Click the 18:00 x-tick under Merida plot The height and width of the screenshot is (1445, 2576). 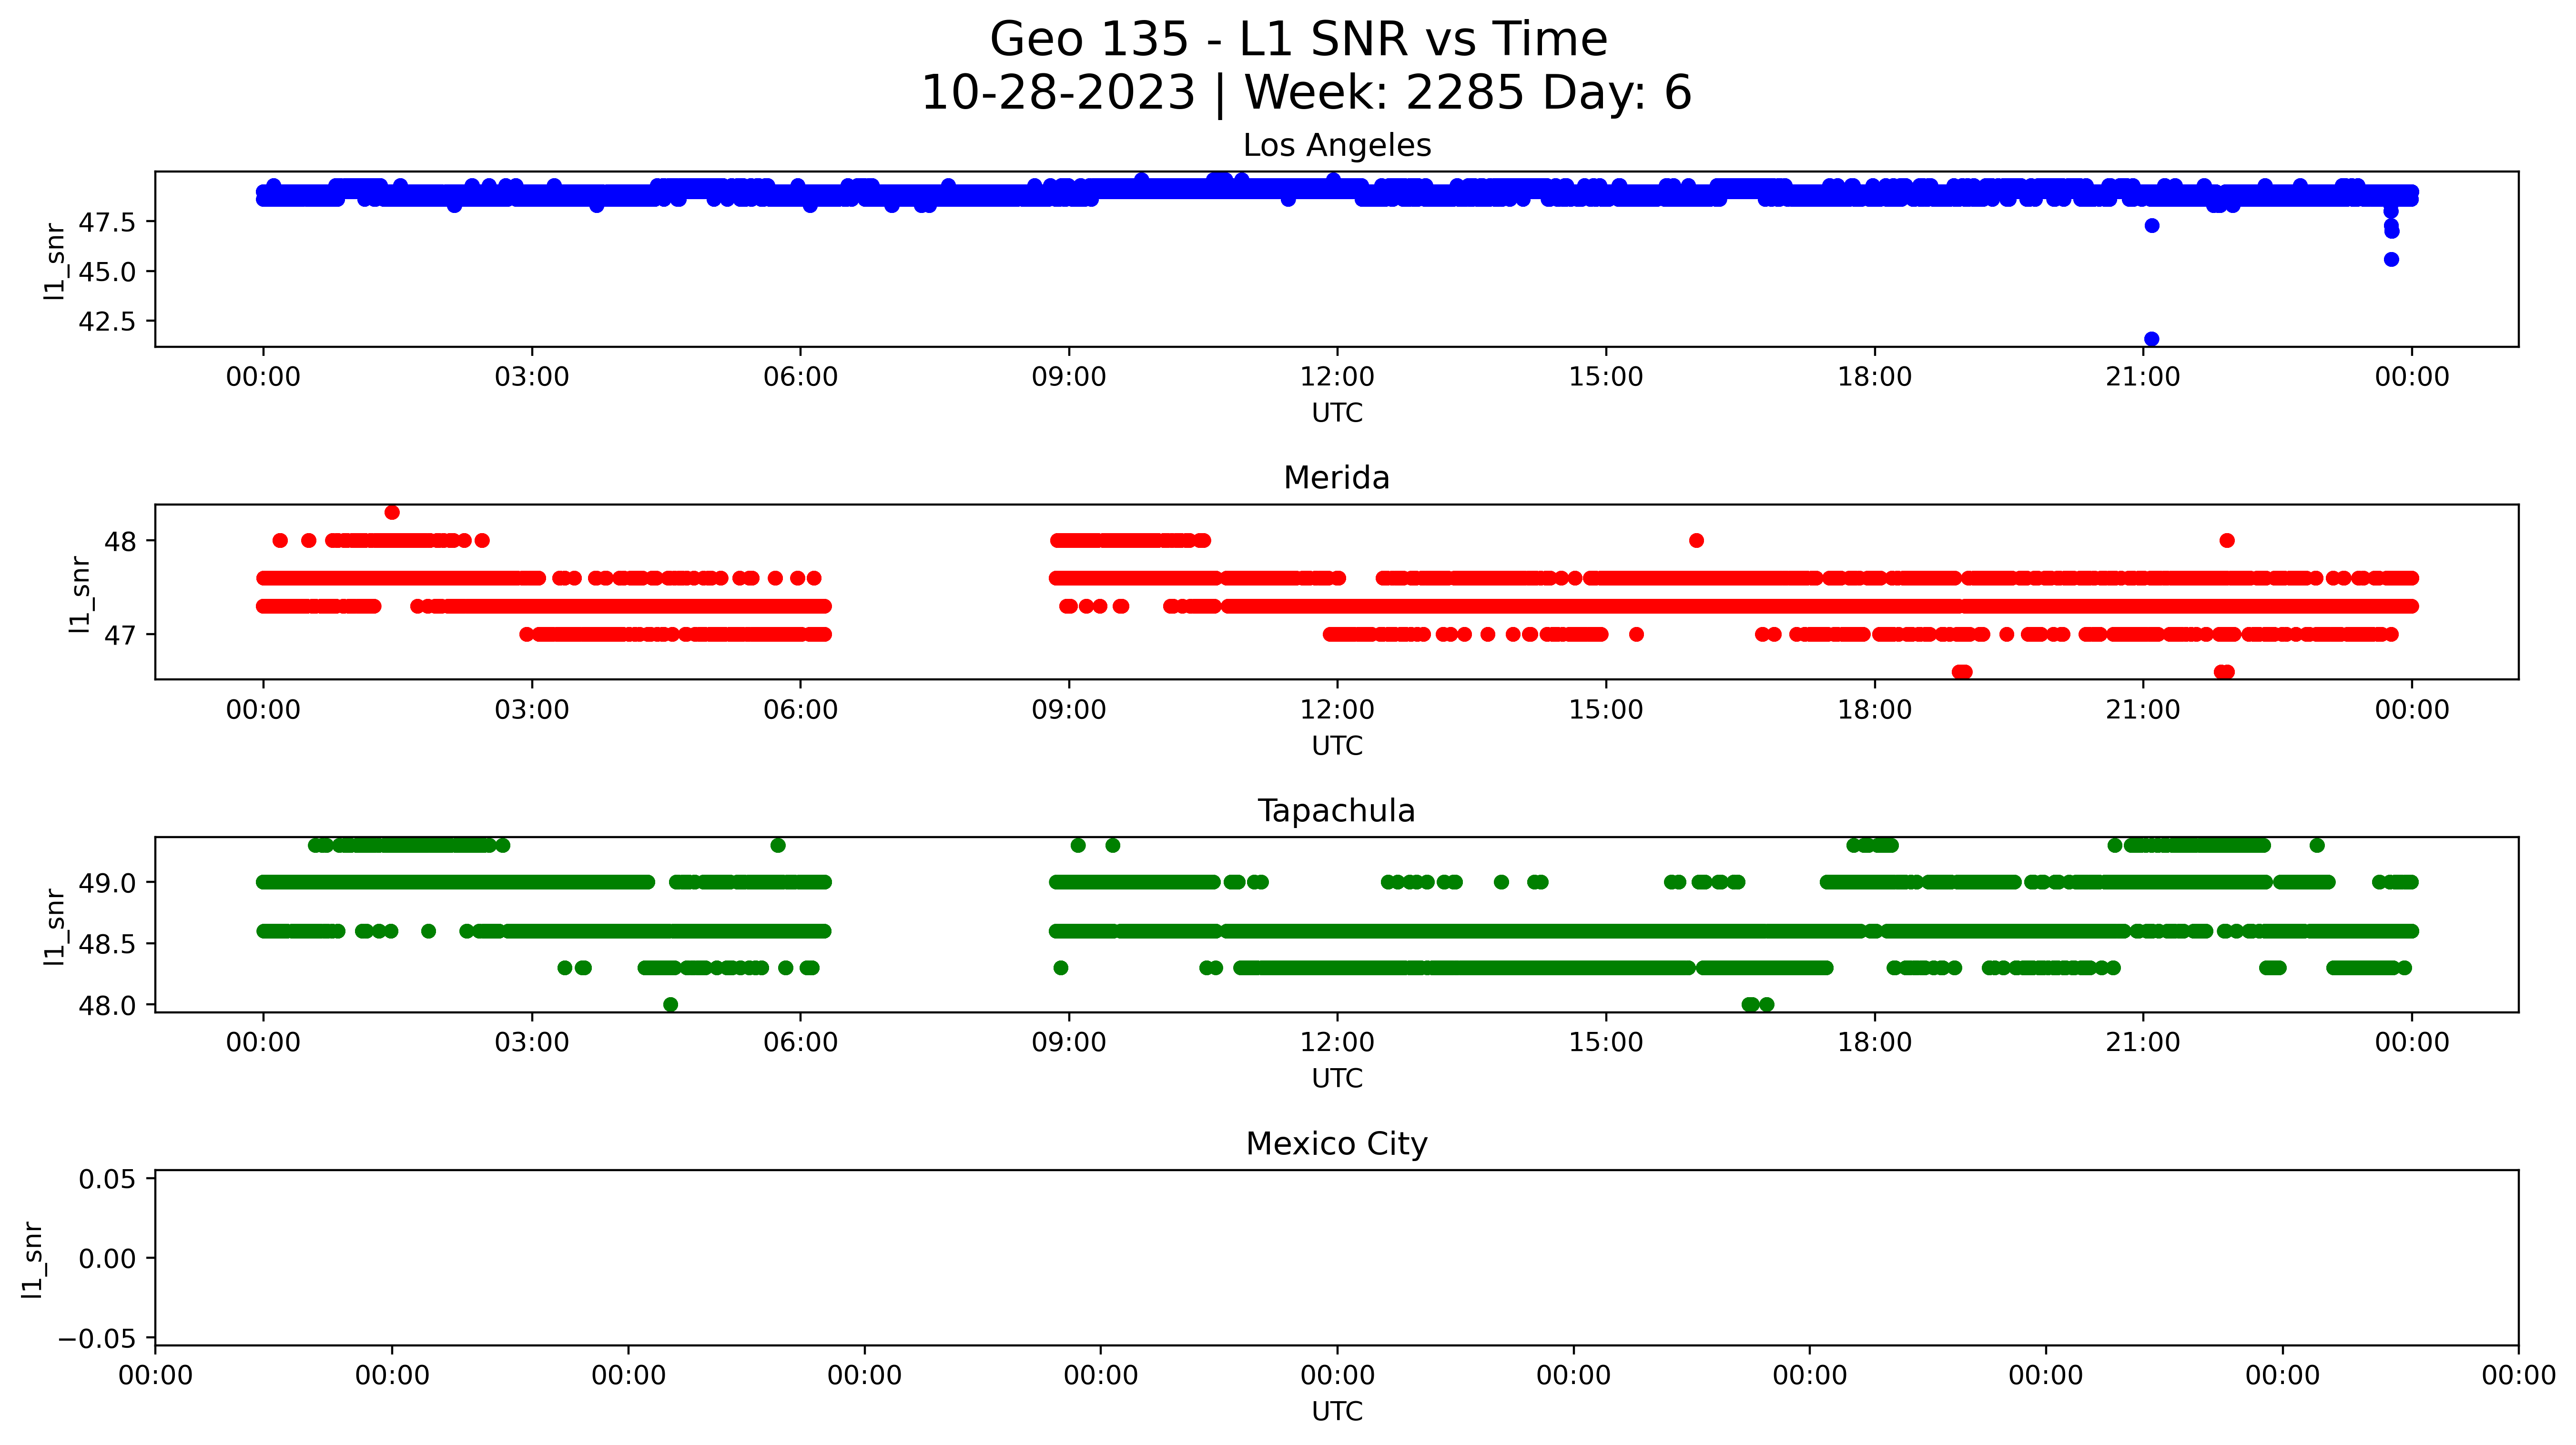click(1874, 710)
